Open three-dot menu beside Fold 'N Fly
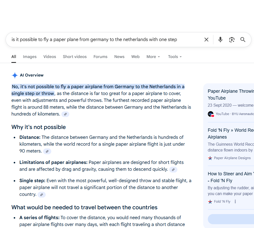This screenshot has width=254, height=228. [x=235, y=202]
